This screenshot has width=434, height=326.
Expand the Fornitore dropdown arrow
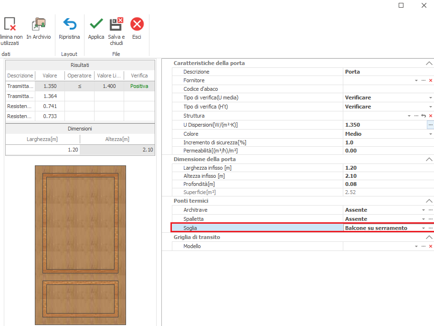pos(416,80)
